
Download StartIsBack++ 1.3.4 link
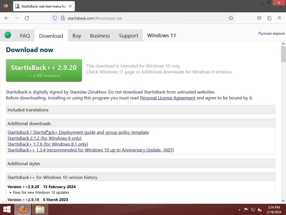coord(91,150)
